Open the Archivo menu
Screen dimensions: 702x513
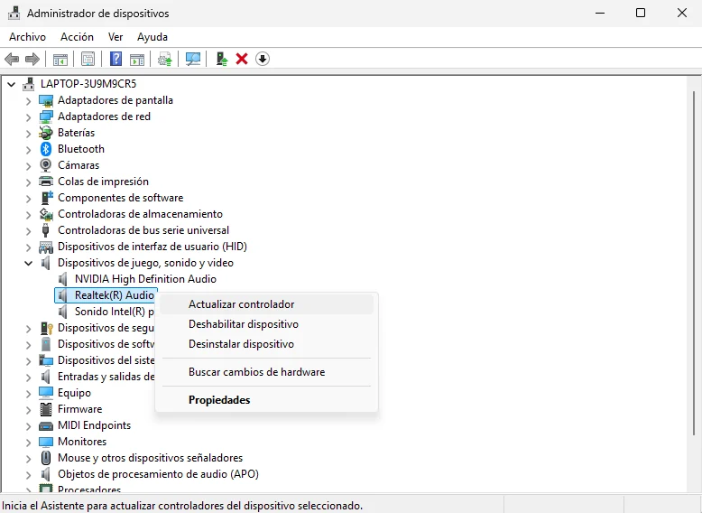(x=27, y=37)
